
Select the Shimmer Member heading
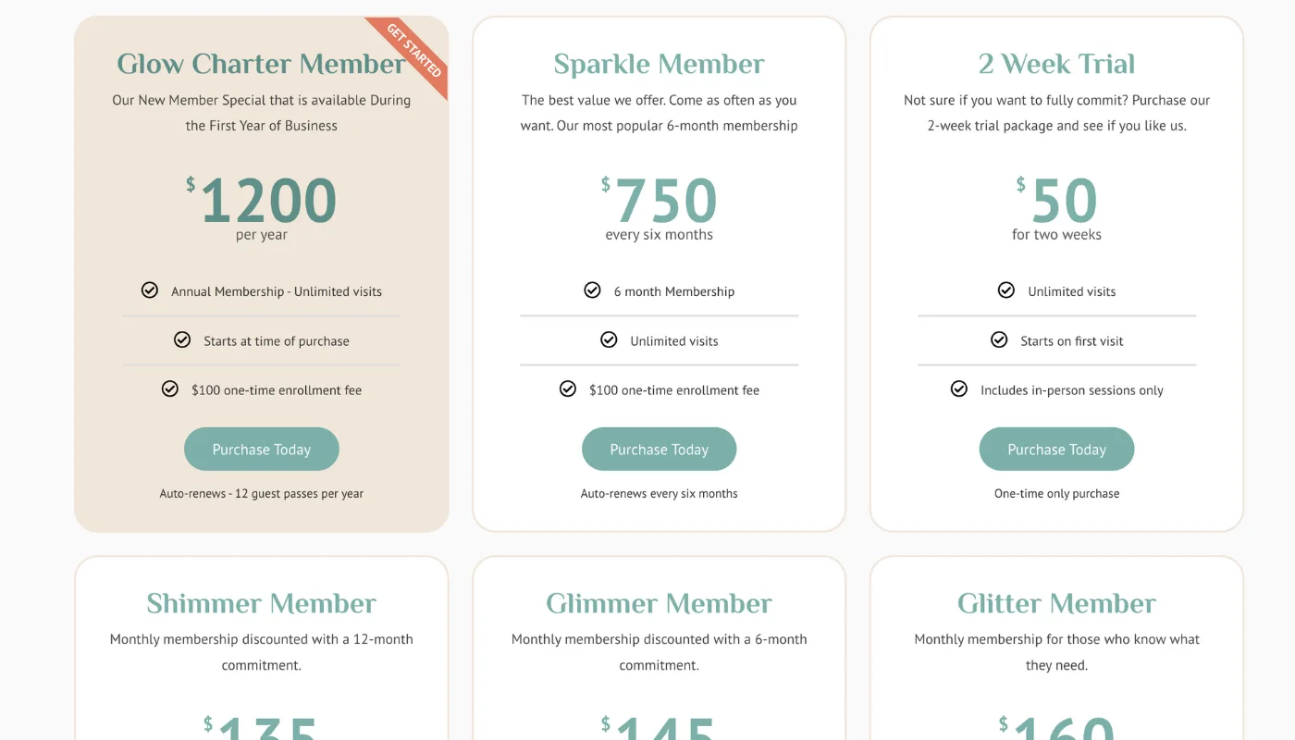261,603
